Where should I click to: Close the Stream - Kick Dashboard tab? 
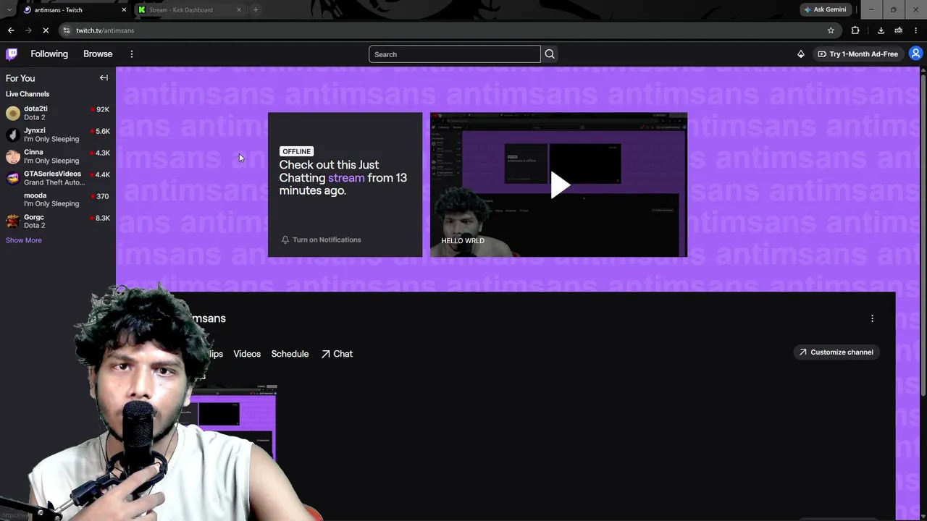(x=239, y=9)
